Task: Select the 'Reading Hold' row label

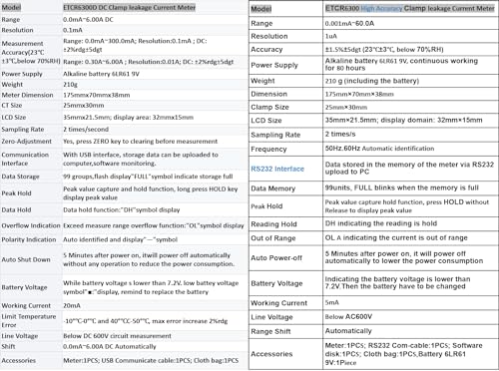Action: coord(273,224)
